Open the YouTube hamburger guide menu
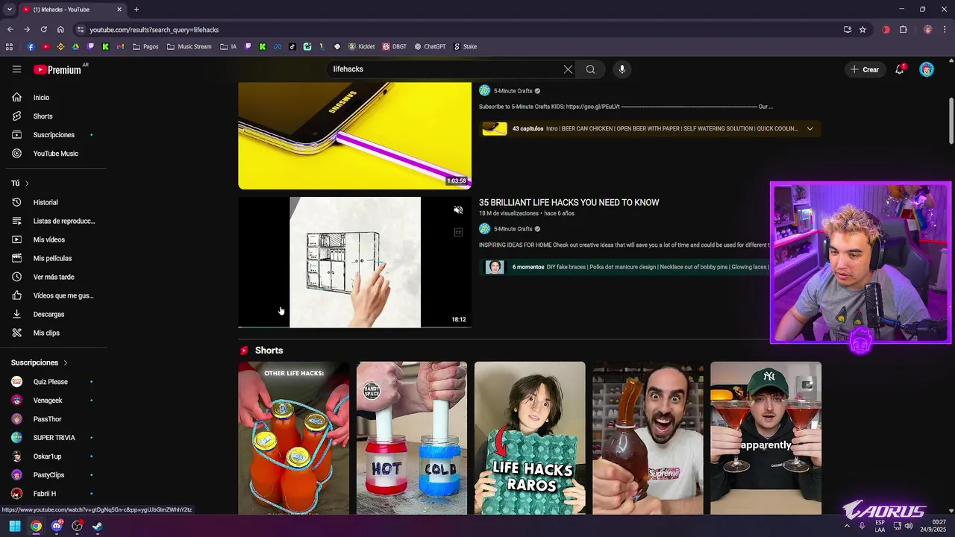This screenshot has height=537, width=955. 16,69
